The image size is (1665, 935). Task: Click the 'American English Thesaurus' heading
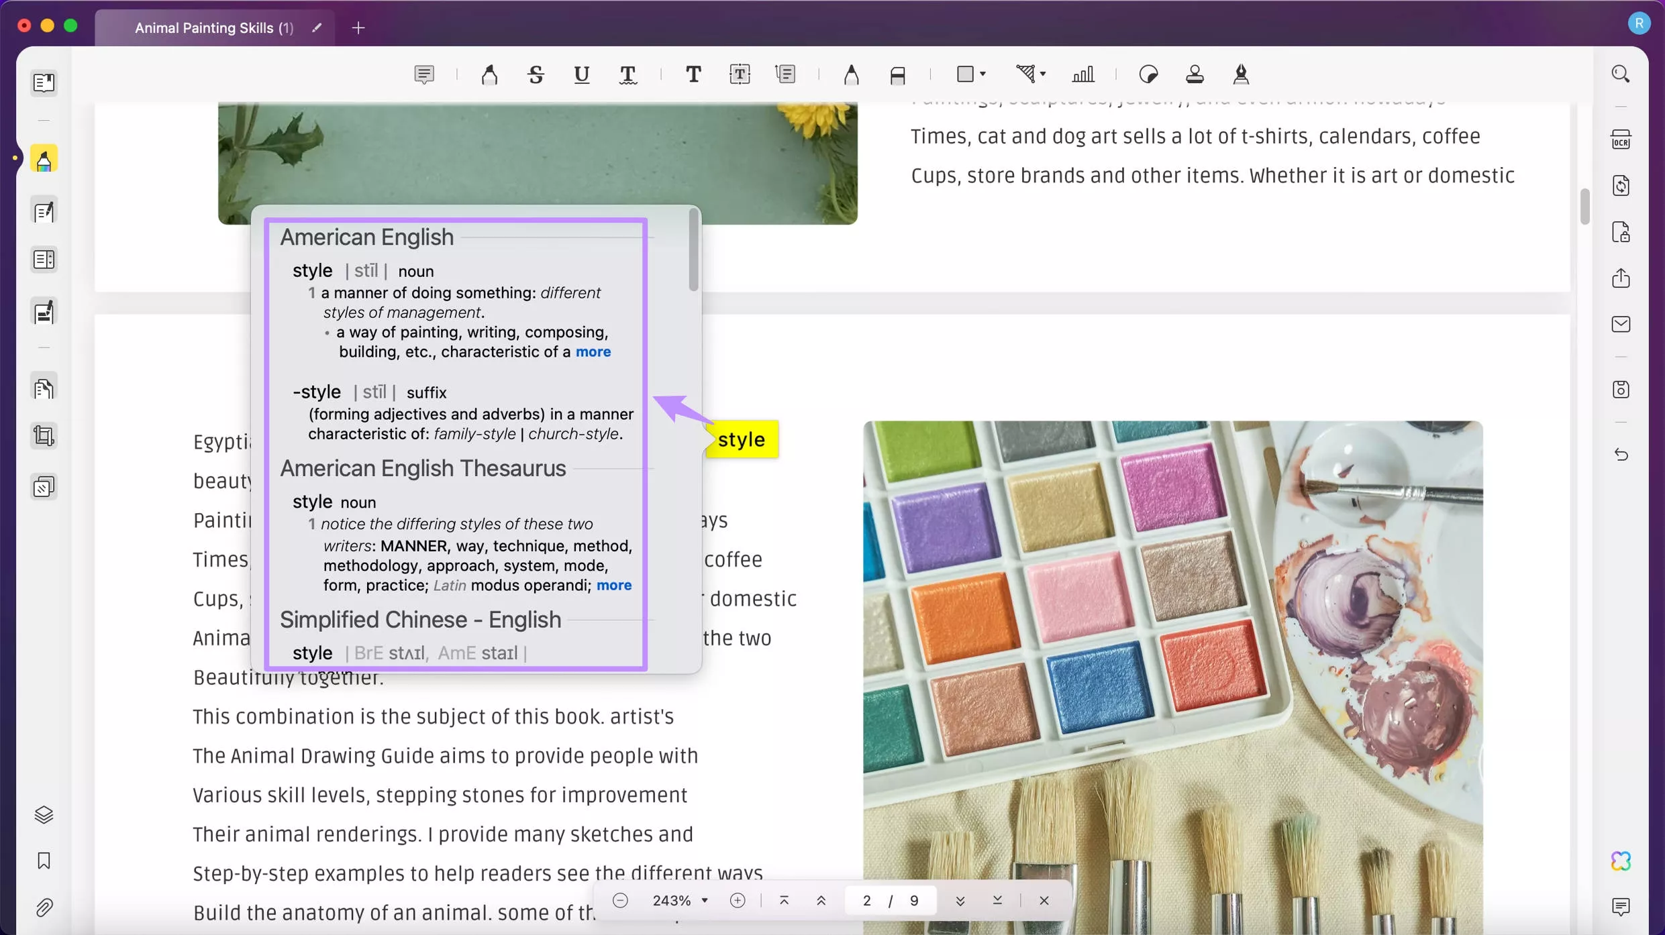(x=423, y=468)
